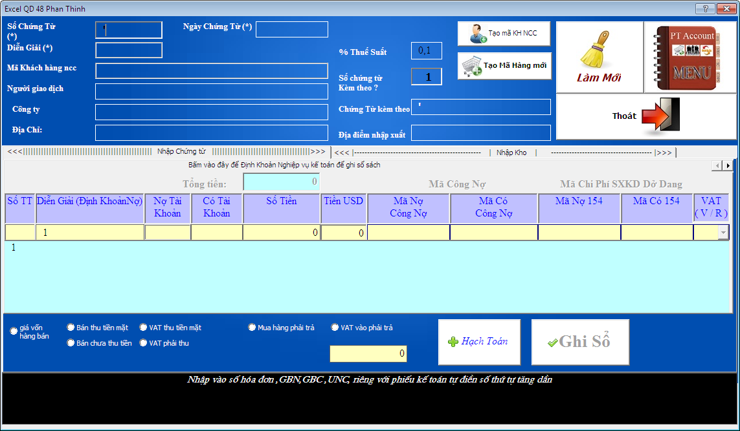The height and width of the screenshot is (431, 740).
Task: Select the giá vốn hàng bán radio button
Action: [x=14, y=331]
